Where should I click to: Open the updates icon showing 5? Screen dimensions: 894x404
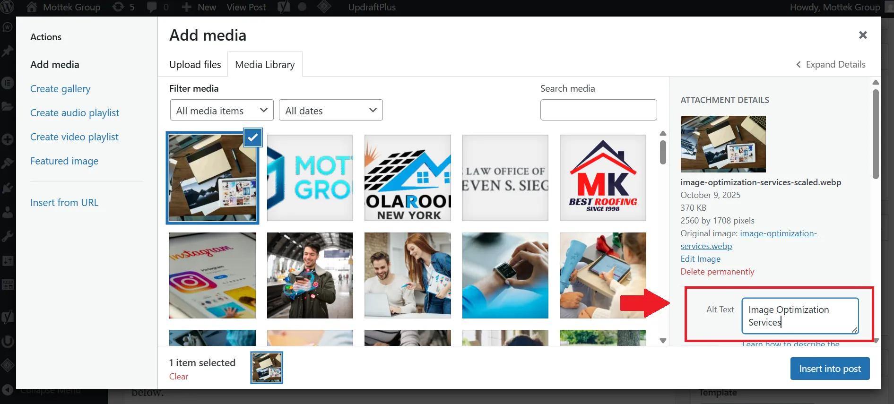(x=118, y=7)
